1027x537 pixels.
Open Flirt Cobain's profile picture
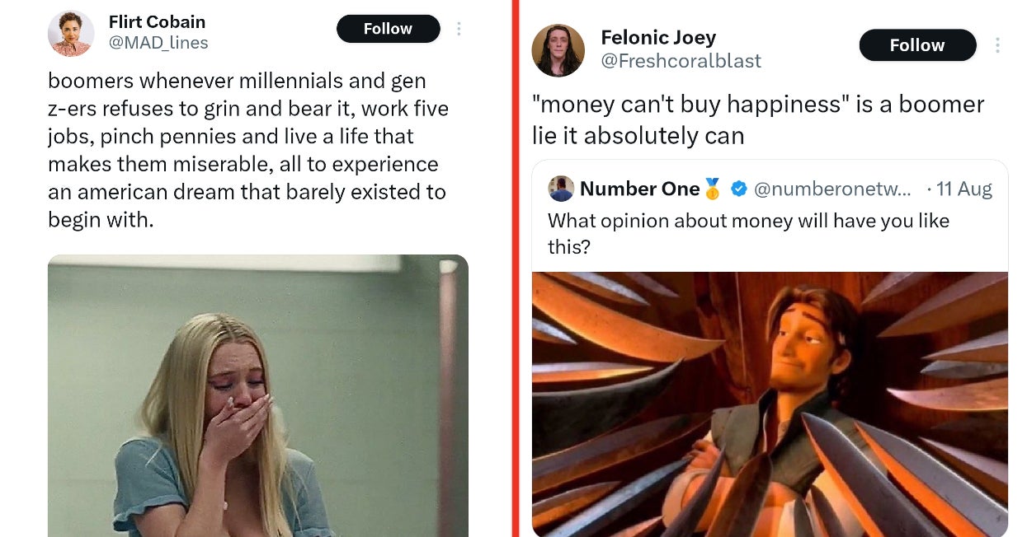[71, 33]
